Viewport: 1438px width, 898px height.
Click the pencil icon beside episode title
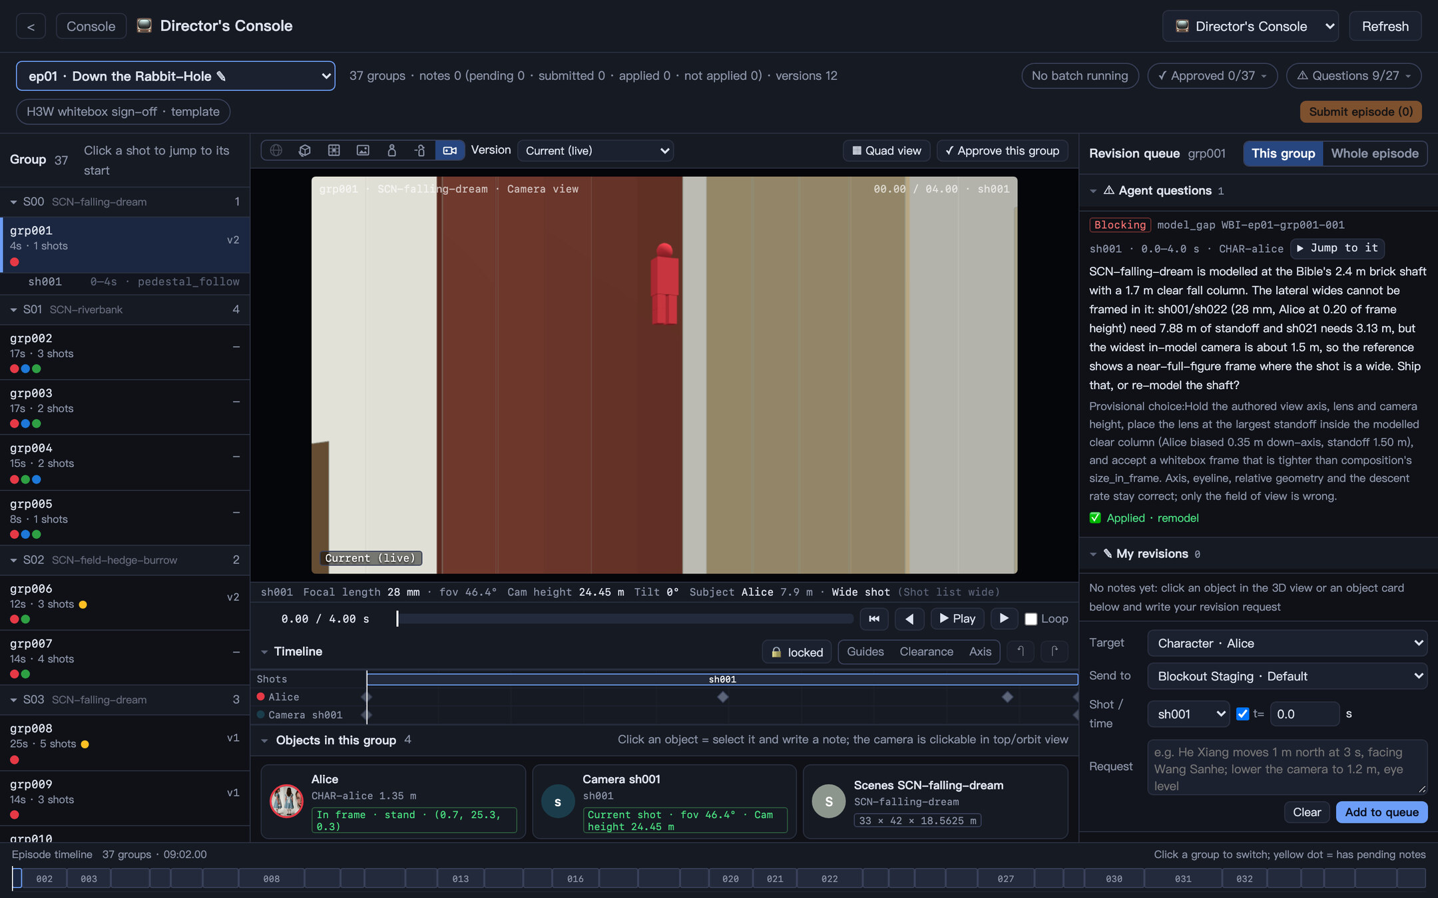pyautogui.click(x=221, y=76)
